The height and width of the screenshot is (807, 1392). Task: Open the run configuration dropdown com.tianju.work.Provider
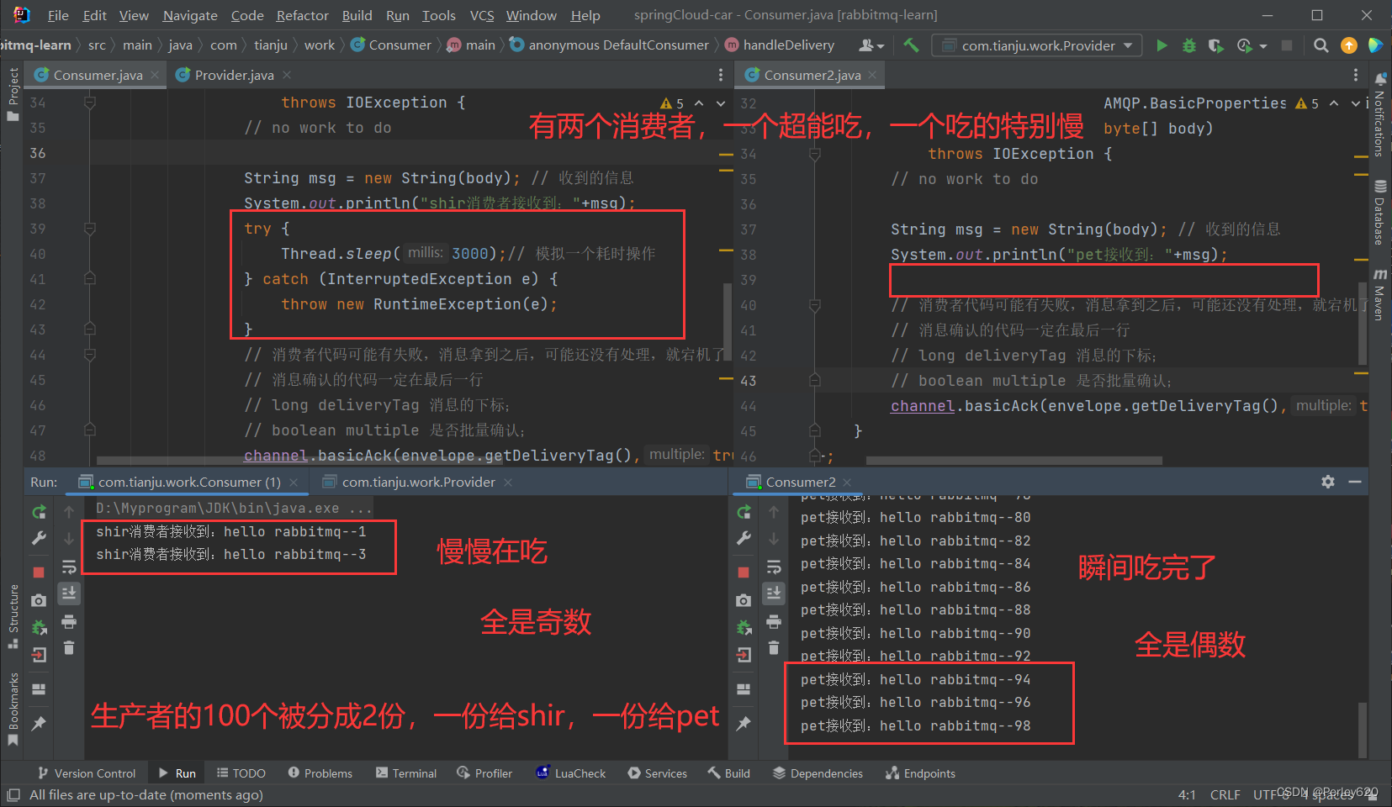[x=1037, y=45]
